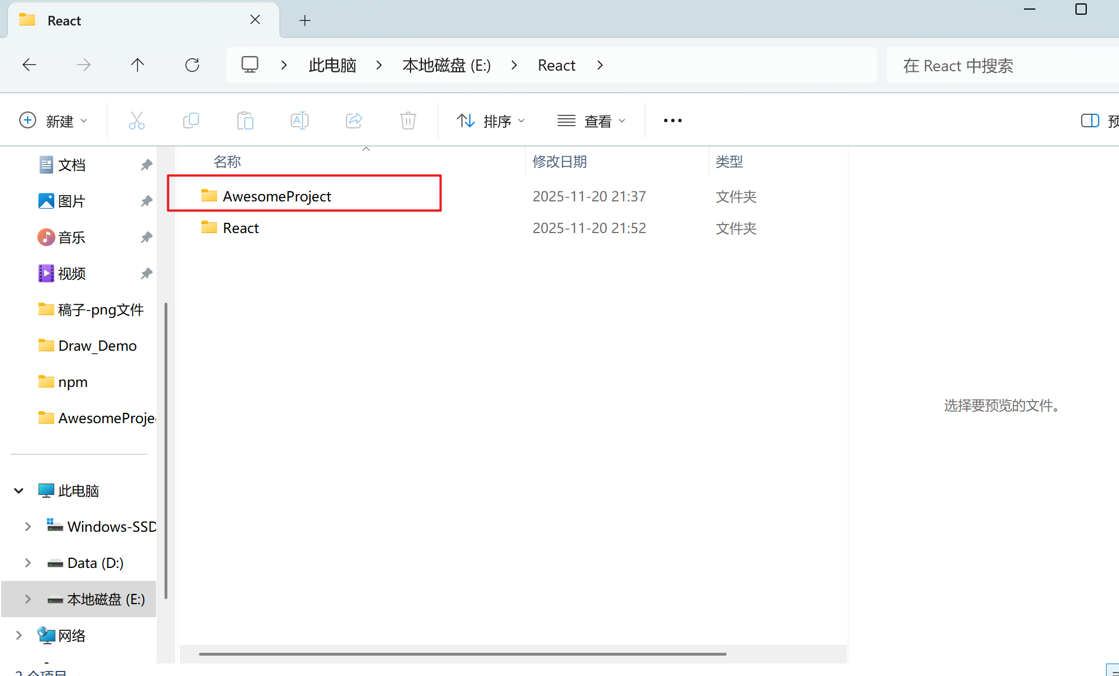
Task: Go up one directory level
Action: click(137, 65)
